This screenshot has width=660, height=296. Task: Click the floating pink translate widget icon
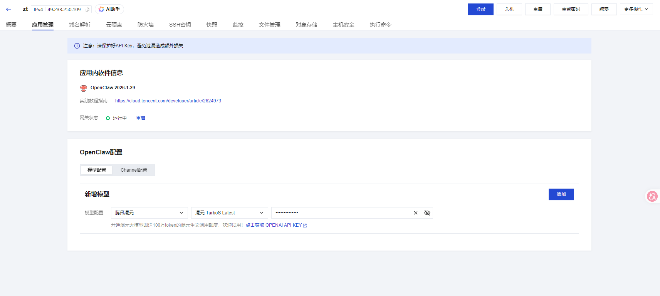point(652,196)
